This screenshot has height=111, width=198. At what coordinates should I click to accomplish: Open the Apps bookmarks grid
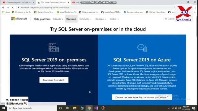coord(6,12)
